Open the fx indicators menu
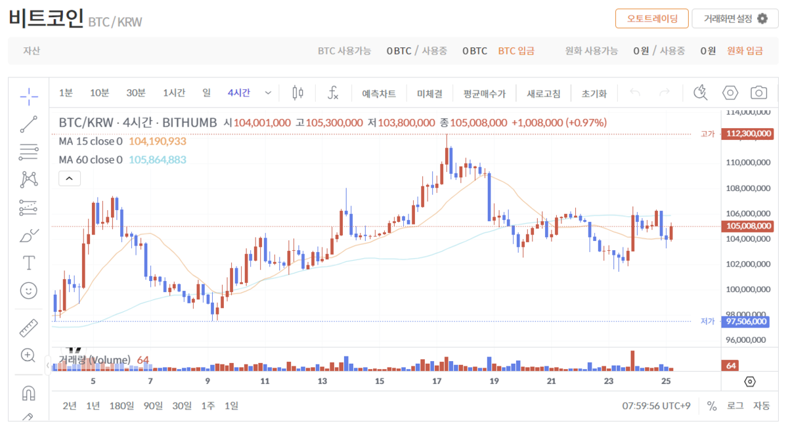This screenshot has height=432, width=788. [x=333, y=93]
